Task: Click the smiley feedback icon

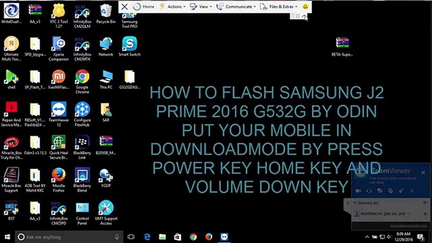Action: (305, 6)
